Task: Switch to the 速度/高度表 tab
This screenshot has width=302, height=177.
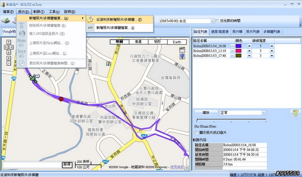Action: [x=219, y=32]
